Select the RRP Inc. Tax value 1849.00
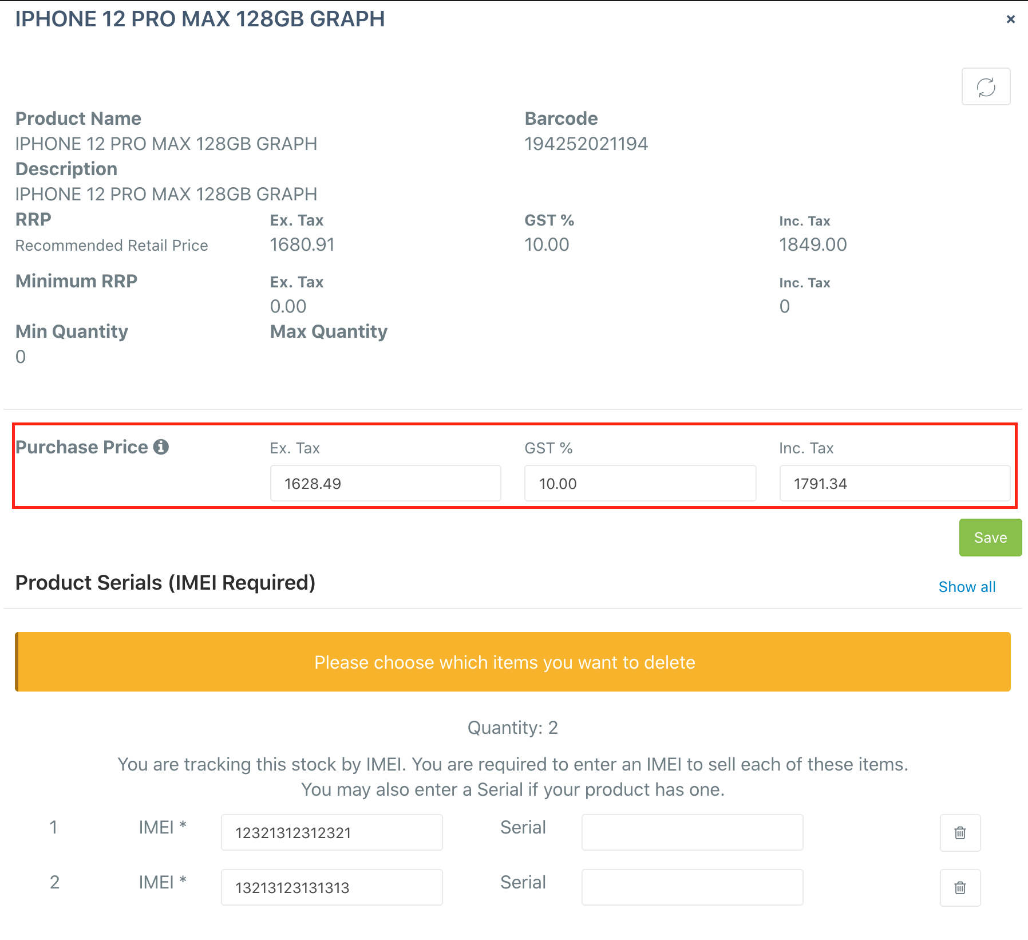 813,244
